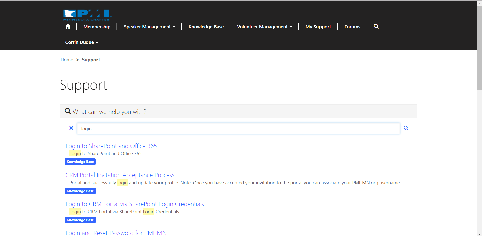
Task: Expand the Speaker Management dropdown
Action: point(149,27)
